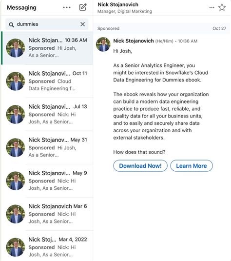Star the Nick Stojanovich conversation
The width and height of the screenshot is (231, 261).
tap(222, 7)
